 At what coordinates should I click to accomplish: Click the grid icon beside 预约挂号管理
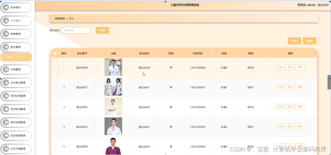7,96
